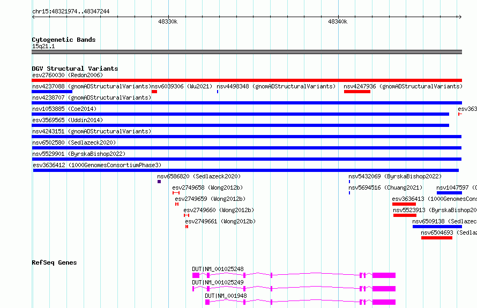Open nsv6586820 (Sedlazeck2020) variant label
Image resolution: width=477 pixels, height=308 pixels.
coord(199,176)
